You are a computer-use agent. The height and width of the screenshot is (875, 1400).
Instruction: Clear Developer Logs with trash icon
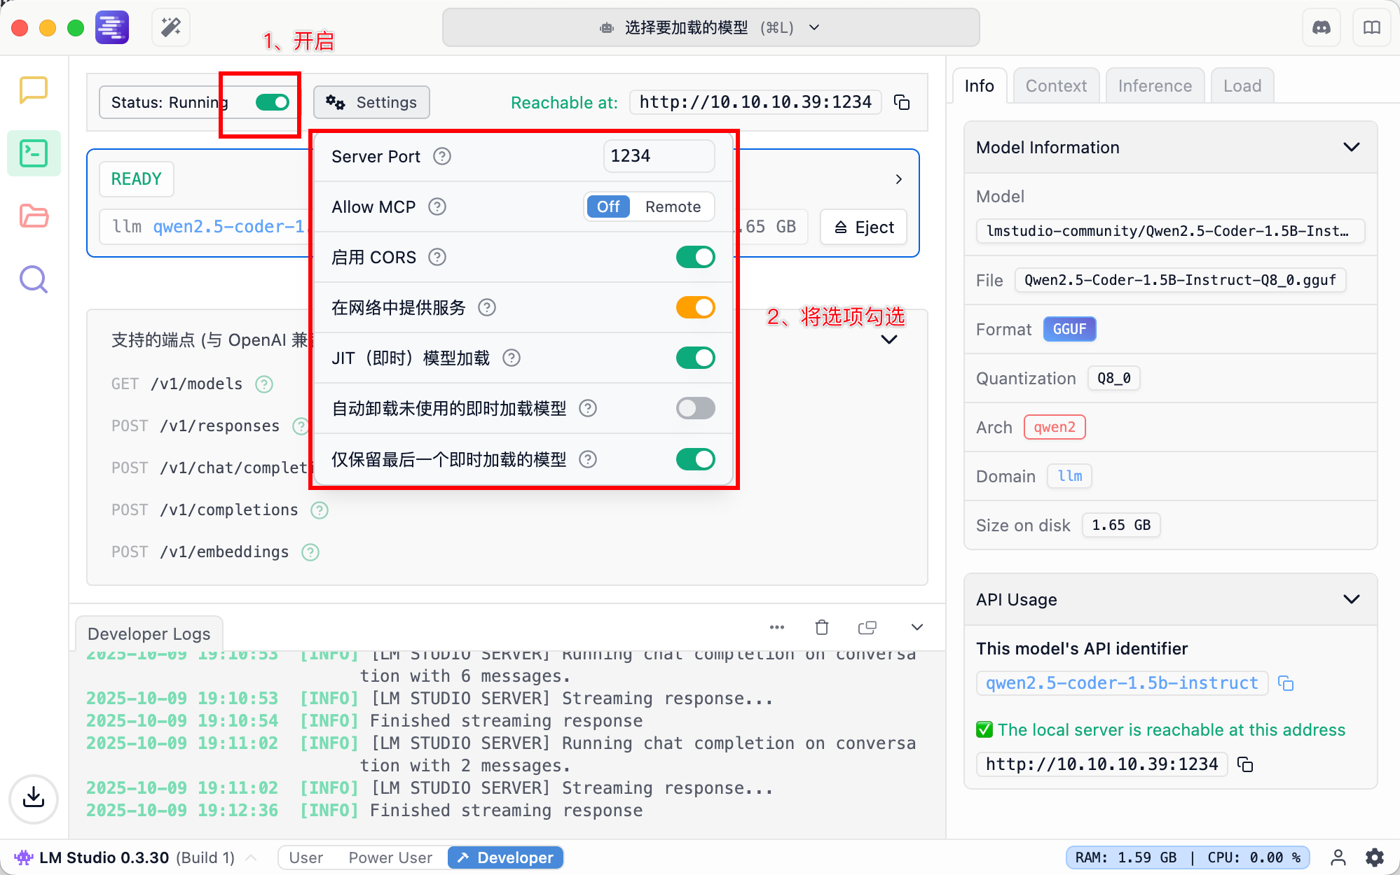tap(822, 627)
